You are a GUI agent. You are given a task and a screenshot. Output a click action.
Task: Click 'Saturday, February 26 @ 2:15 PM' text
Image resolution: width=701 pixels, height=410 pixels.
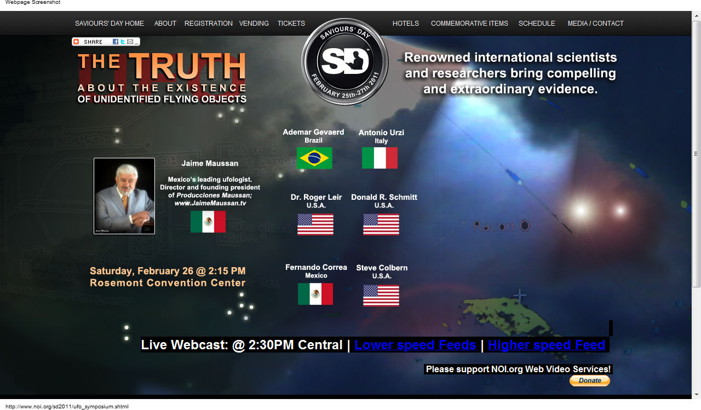(168, 271)
